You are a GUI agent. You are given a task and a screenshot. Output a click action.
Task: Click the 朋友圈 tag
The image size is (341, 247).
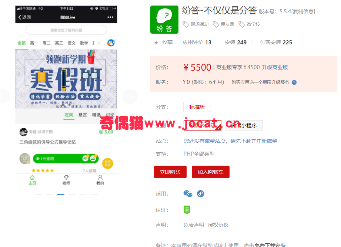[227, 24]
